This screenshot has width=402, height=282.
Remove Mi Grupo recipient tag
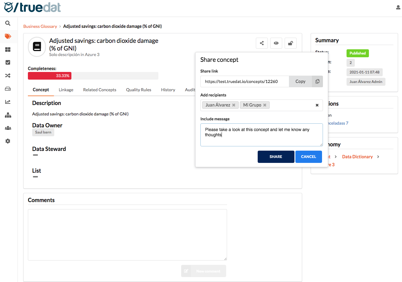point(265,105)
